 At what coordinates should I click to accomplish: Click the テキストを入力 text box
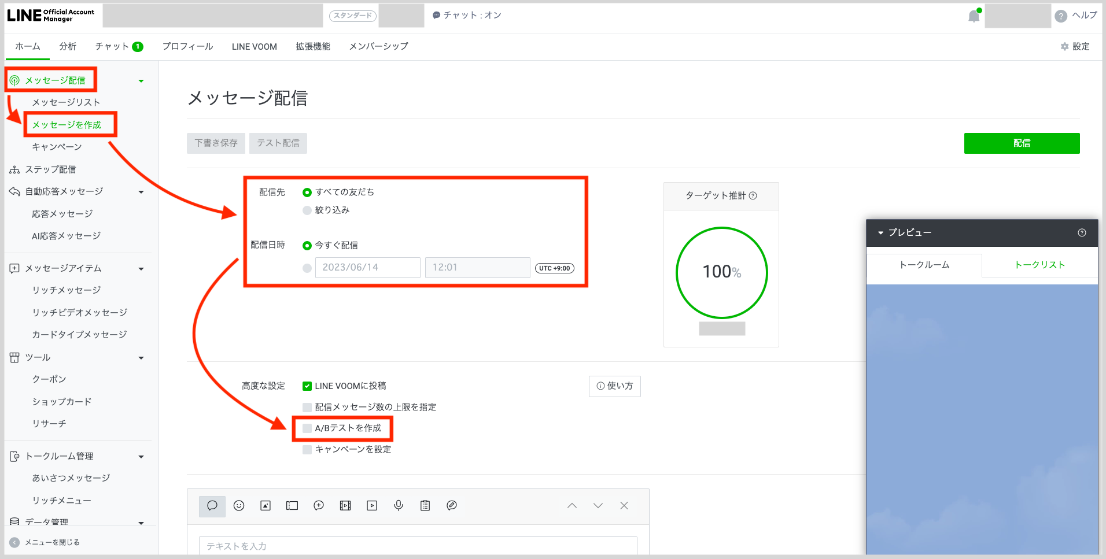tap(418, 546)
